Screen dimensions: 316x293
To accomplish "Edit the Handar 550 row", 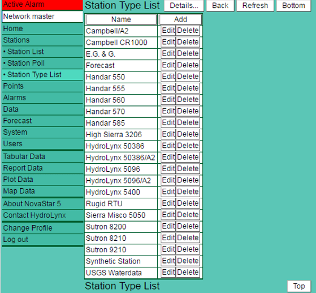I will (x=168, y=77).
